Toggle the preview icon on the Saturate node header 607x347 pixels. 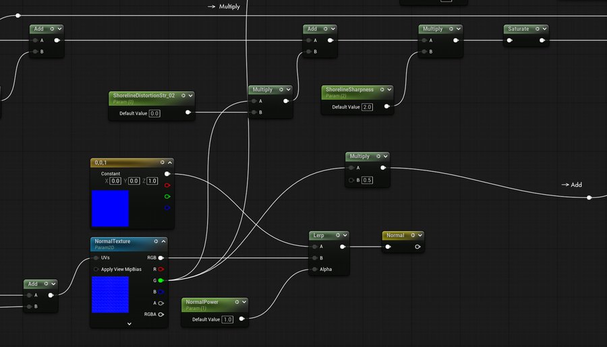coord(537,29)
